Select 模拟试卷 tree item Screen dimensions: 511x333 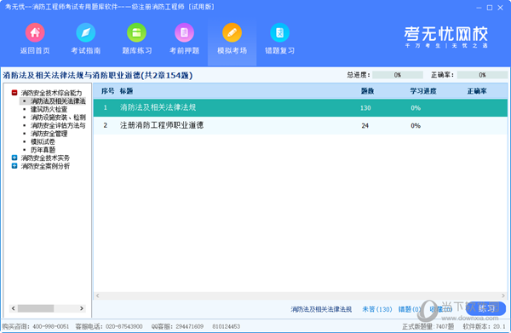pos(43,141)
